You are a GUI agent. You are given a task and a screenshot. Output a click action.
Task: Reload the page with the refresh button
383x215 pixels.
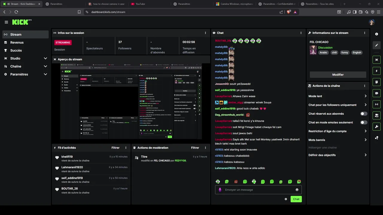coord(16,12)
